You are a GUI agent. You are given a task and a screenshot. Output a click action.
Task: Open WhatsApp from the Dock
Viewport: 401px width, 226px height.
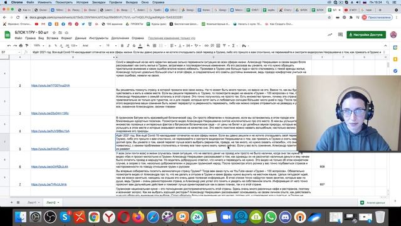point(271,217)
